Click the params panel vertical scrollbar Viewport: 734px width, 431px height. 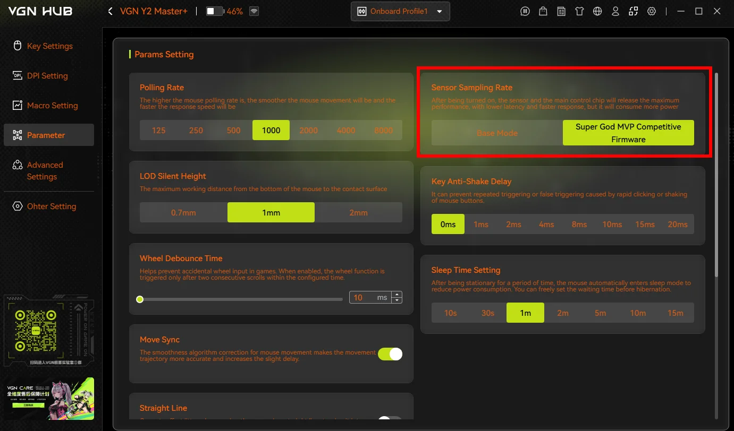coord(716,175)
